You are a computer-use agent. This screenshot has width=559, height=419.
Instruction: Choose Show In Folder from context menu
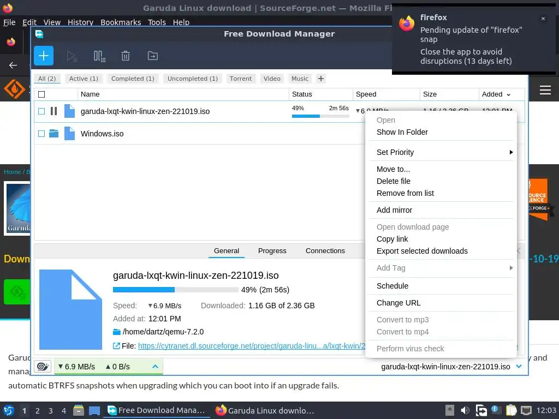tap(402, 132)
